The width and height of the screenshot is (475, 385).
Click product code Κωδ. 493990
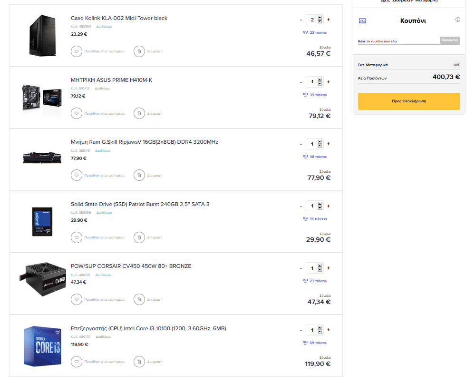tap(81, 27)
